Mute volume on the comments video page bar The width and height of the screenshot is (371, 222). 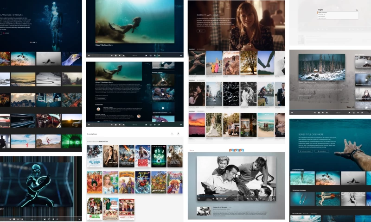pos(123,124)
